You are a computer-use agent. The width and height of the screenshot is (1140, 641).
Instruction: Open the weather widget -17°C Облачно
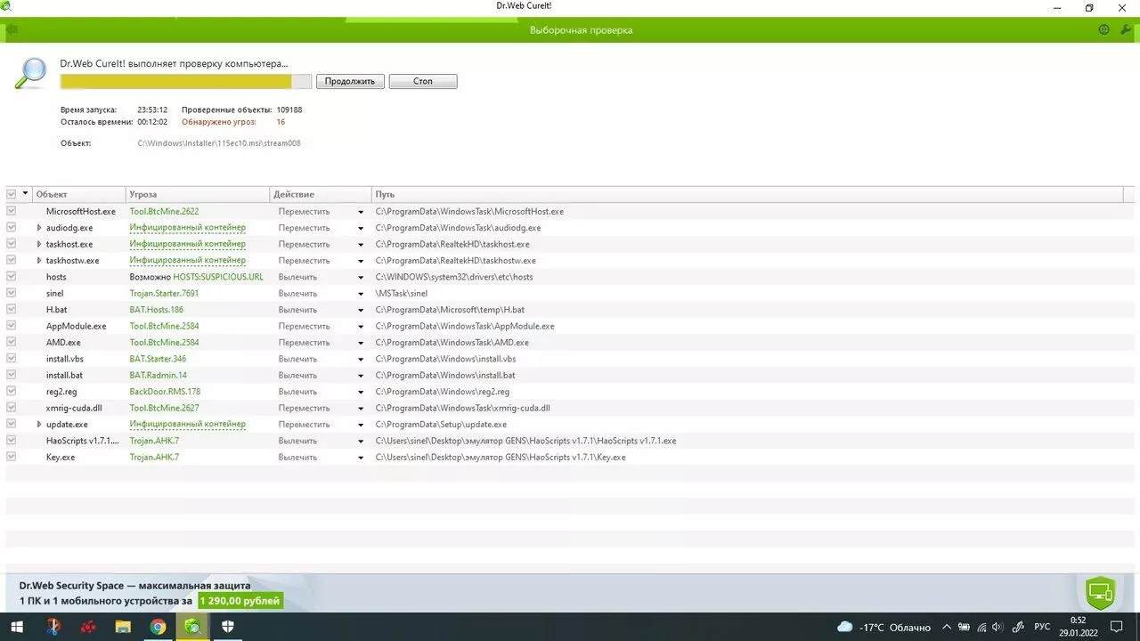coord(883,627)
